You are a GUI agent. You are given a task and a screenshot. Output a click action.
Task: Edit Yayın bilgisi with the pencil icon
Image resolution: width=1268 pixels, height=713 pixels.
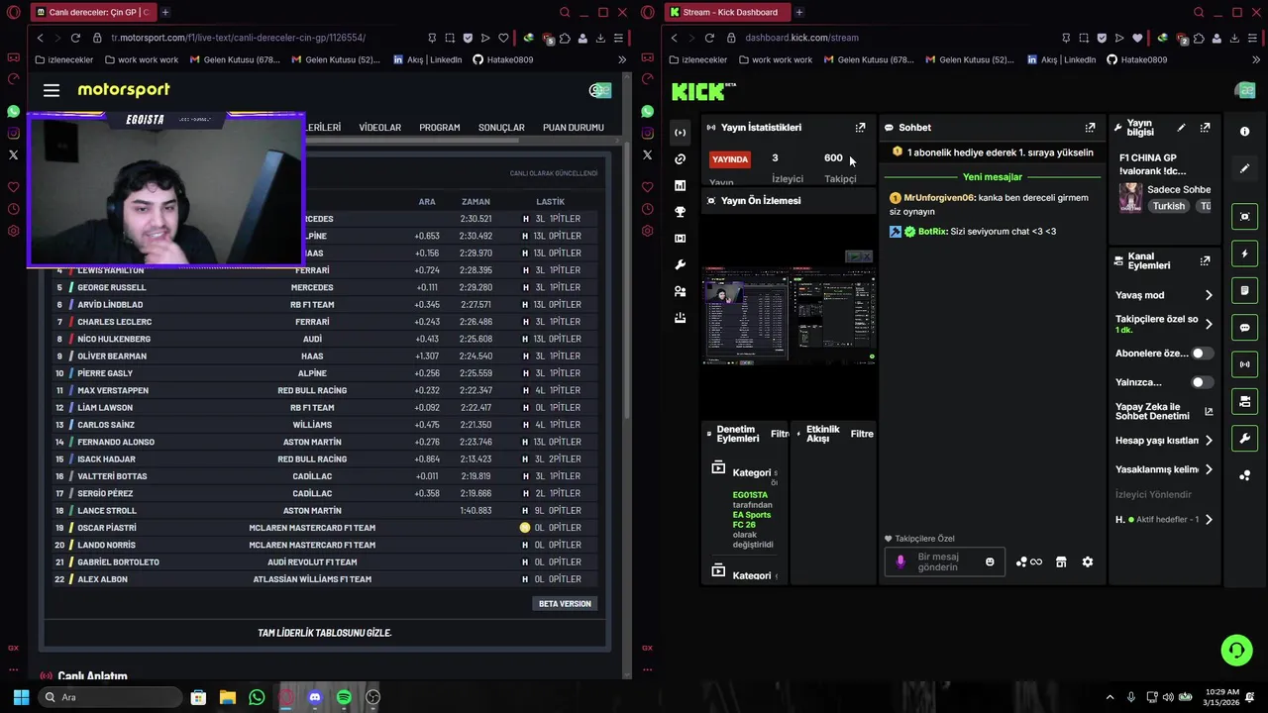[1181, 128]
